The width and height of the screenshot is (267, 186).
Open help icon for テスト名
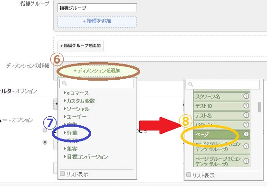[246, 115]
